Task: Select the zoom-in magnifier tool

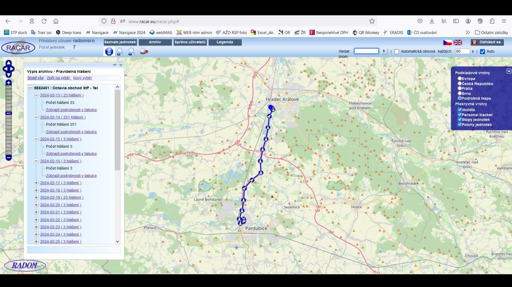Action: tap(120, 52)
